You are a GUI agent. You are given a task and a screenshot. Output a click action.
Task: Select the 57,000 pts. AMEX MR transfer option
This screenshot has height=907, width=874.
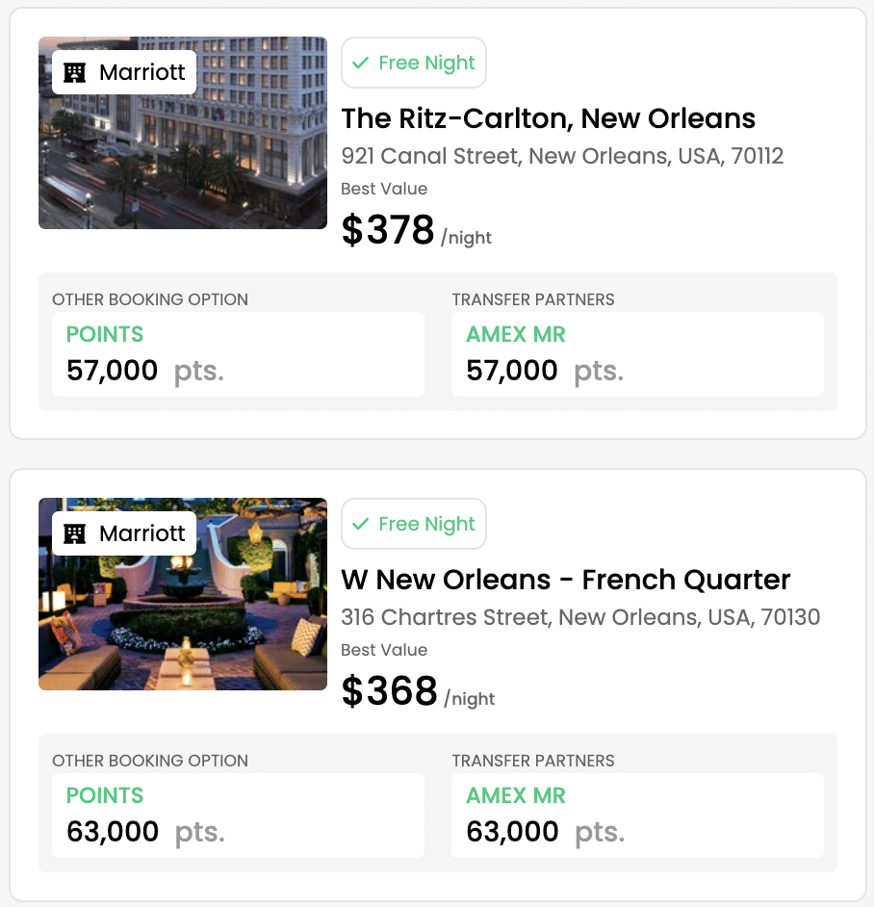click(637, 354)
